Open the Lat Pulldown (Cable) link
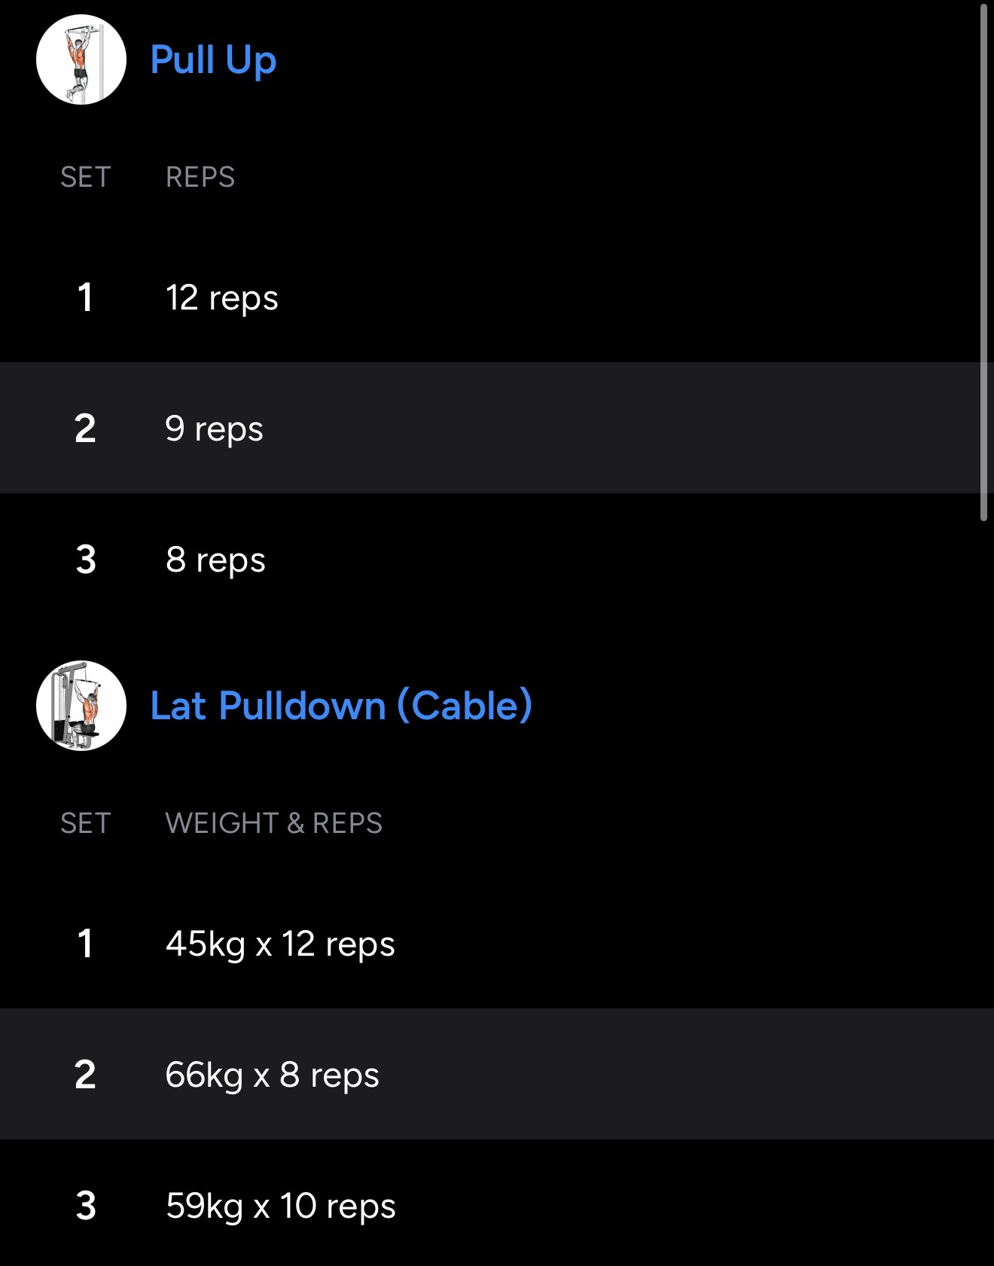This screenshot has width=994, height=1266. tap(341, 706)
